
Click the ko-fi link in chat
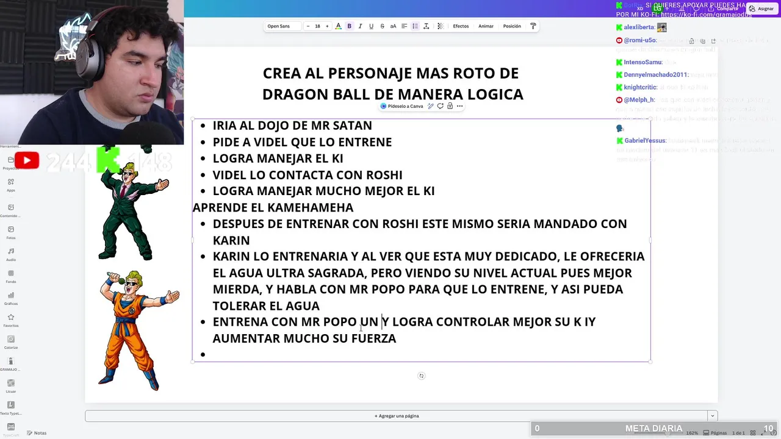[706, 14]
